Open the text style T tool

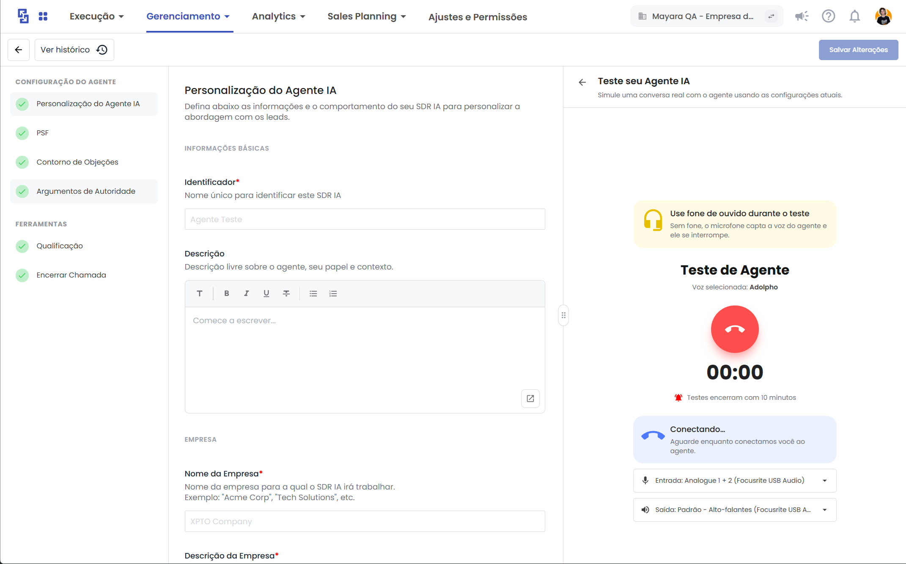pyautogui.click(x=200, y=293)
